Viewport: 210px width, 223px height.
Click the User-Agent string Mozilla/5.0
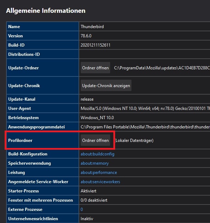tap(145, 108)
